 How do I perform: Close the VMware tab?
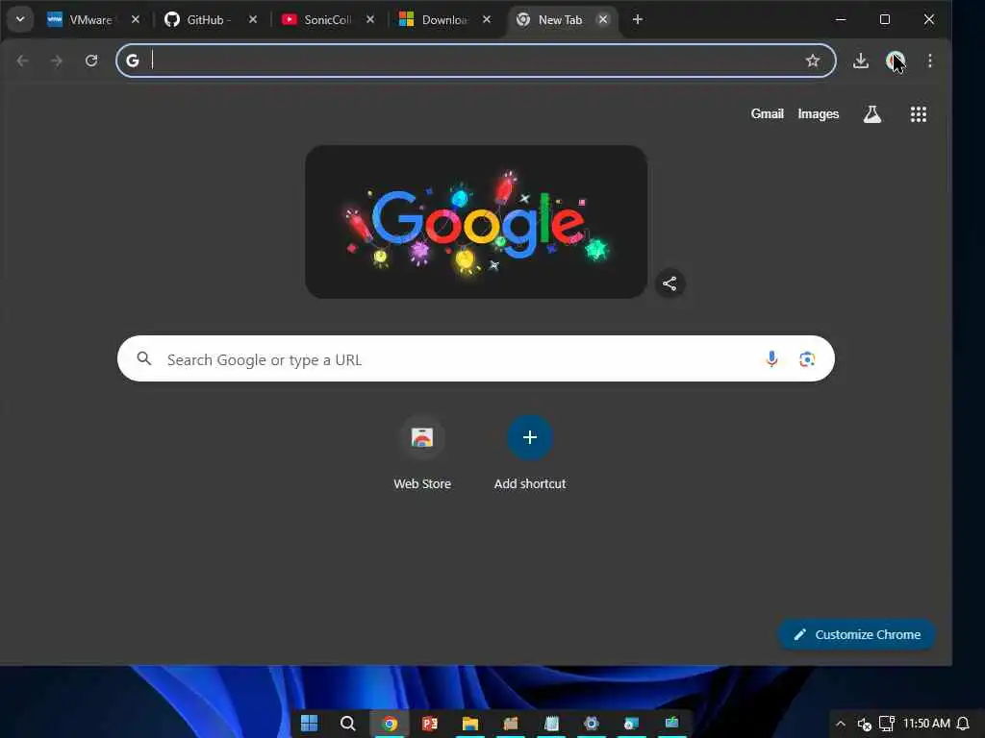(x=135, y=19)
